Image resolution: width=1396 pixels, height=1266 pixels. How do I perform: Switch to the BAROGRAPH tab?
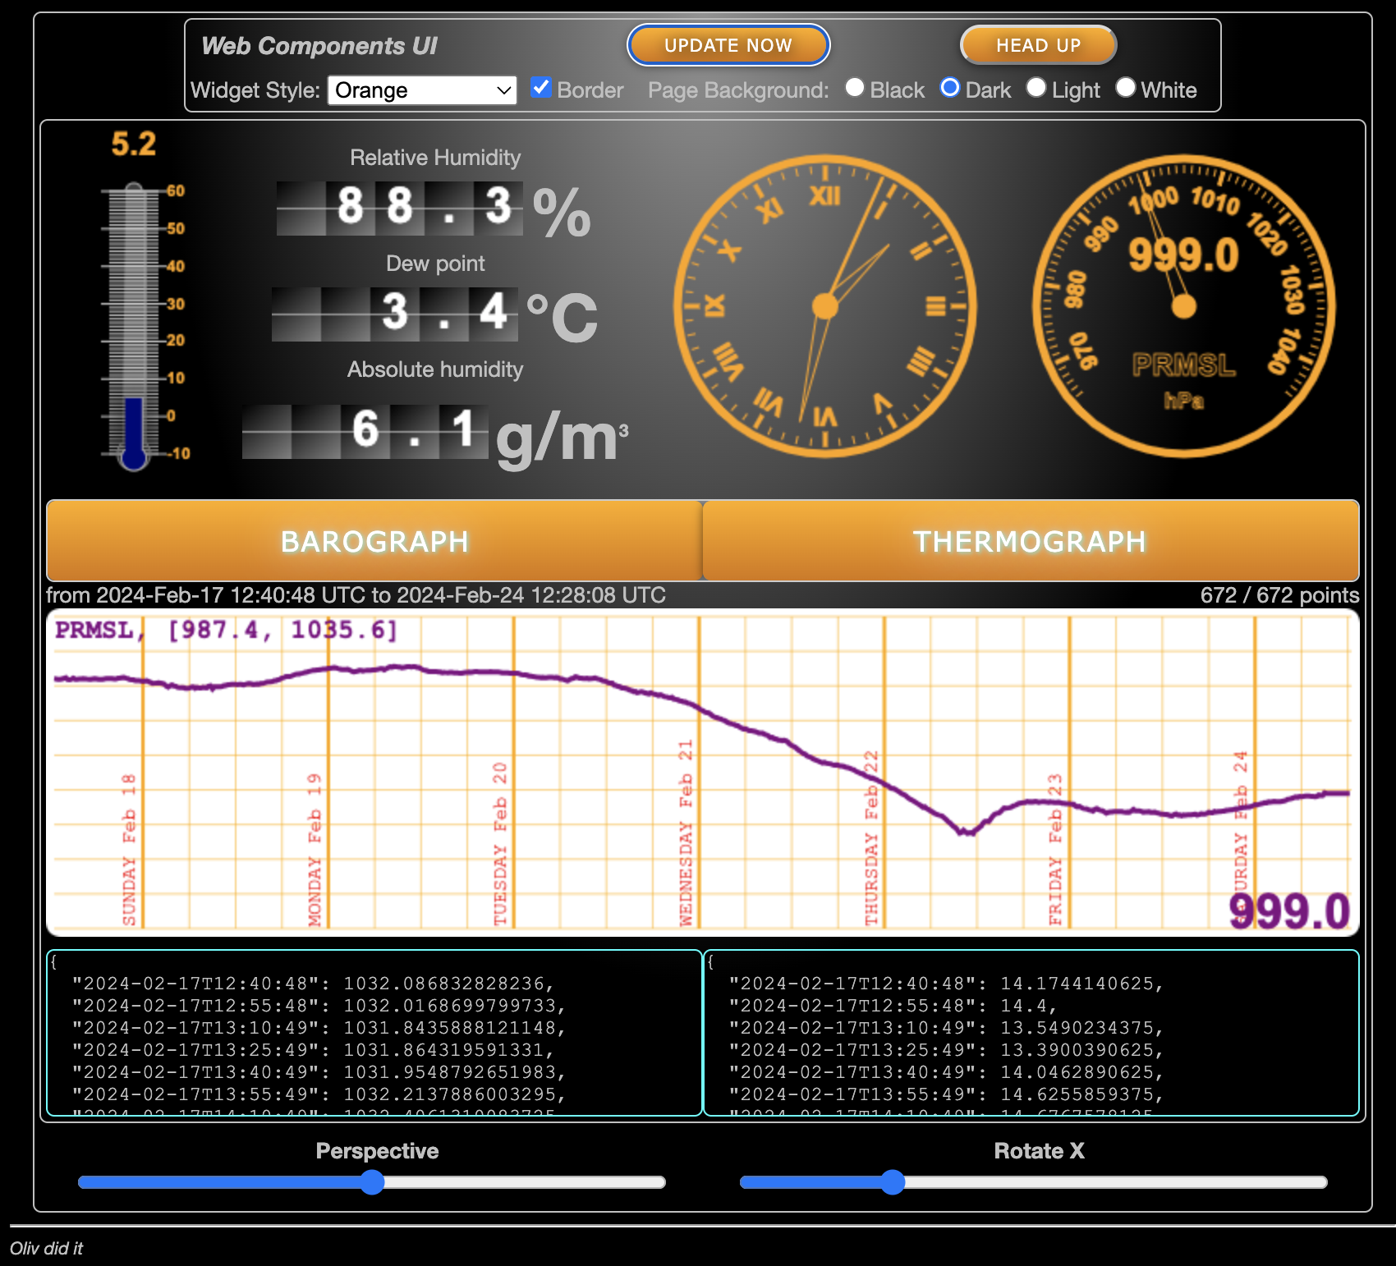(x=374, y=541)
